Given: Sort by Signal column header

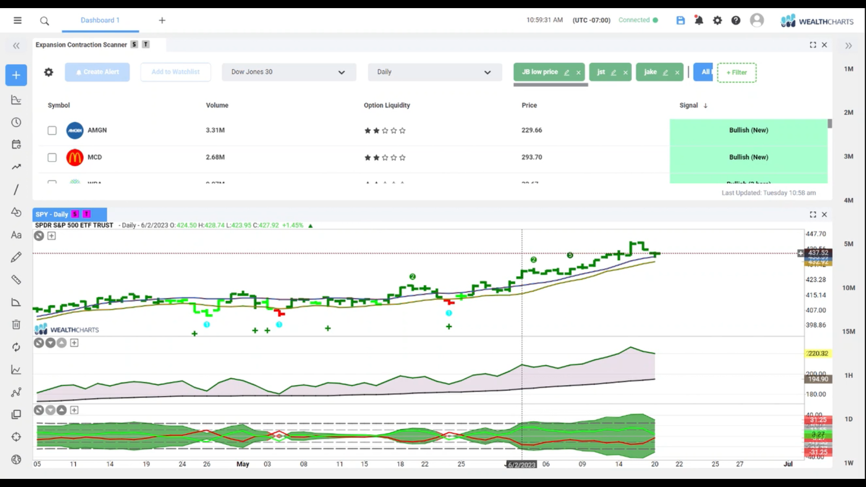Looking at the screenshot, I should click(x=693, y=106).
